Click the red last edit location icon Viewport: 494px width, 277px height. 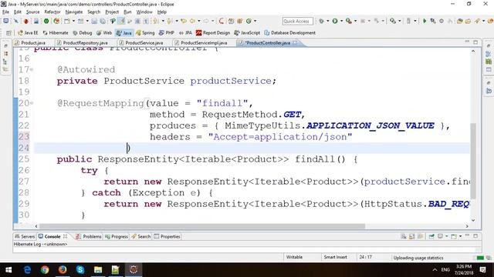pos(222,21)
